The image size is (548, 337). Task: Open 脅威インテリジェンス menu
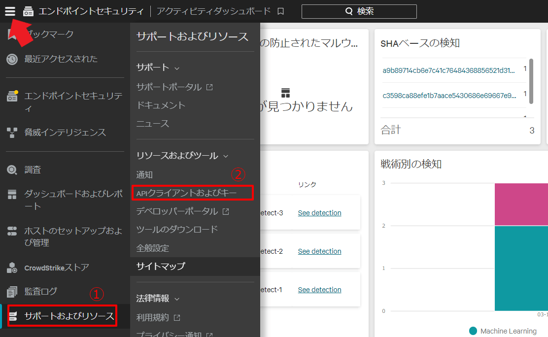[65, 132]
